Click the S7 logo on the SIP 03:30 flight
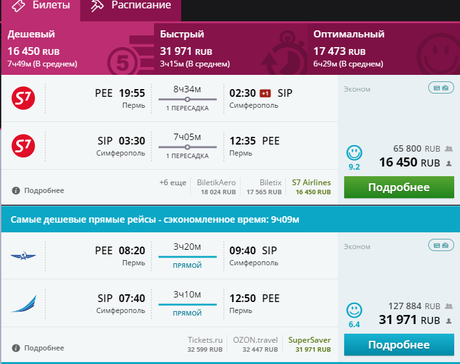 click(x=23, y=146)
